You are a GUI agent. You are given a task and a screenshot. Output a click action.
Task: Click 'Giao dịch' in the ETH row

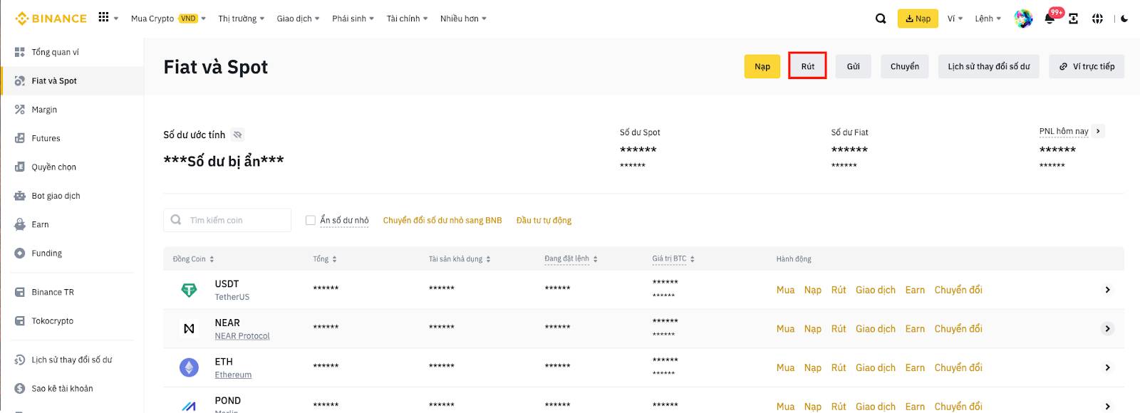876,367
